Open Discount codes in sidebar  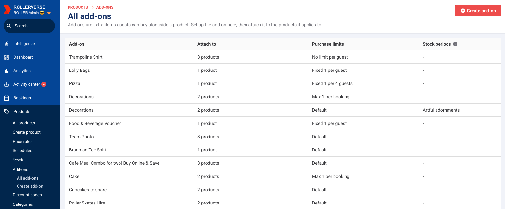coord(27,195)
